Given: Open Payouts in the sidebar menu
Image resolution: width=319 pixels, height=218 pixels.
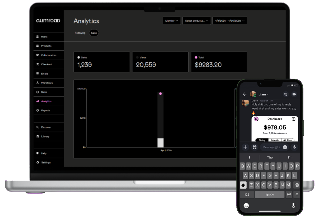Looking at the screenshot, I should tap(45, 110).
